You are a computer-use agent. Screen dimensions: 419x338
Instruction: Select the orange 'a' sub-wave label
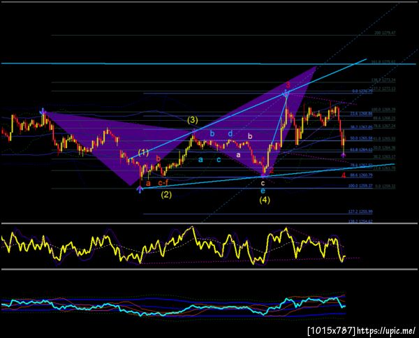coord(148,183)
